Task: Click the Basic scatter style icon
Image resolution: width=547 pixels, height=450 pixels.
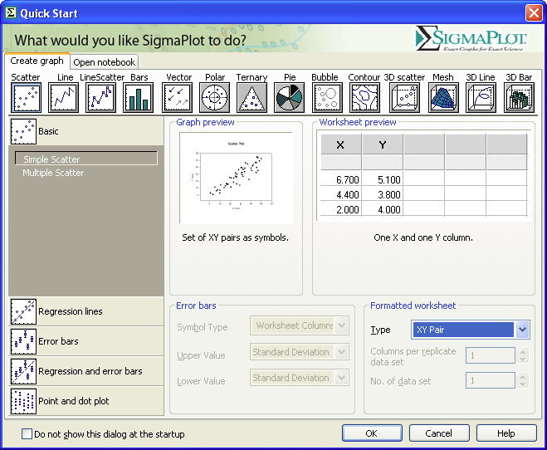Action: [x=23, y=131]
